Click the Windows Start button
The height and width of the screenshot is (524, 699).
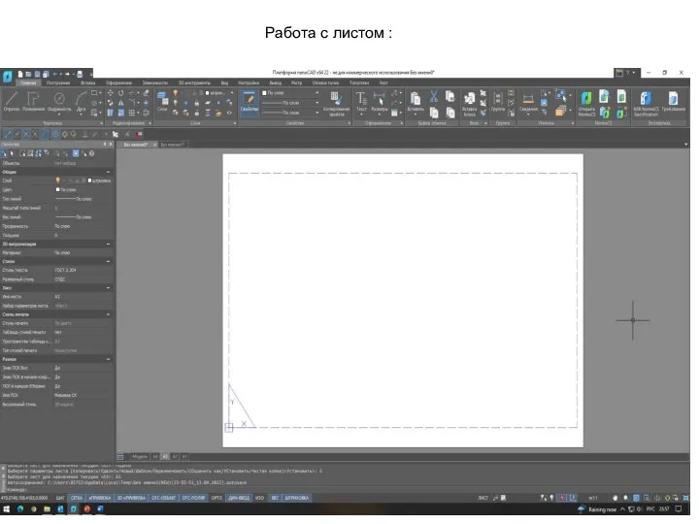[x=6, y=508]
